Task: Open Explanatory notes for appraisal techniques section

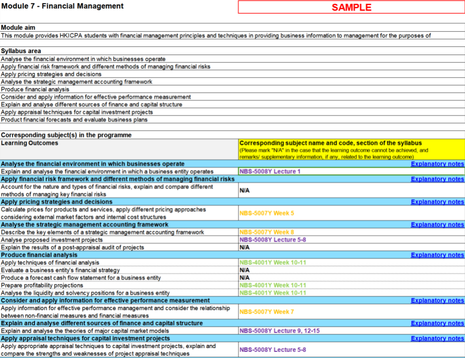Action: tap(437, 338)
